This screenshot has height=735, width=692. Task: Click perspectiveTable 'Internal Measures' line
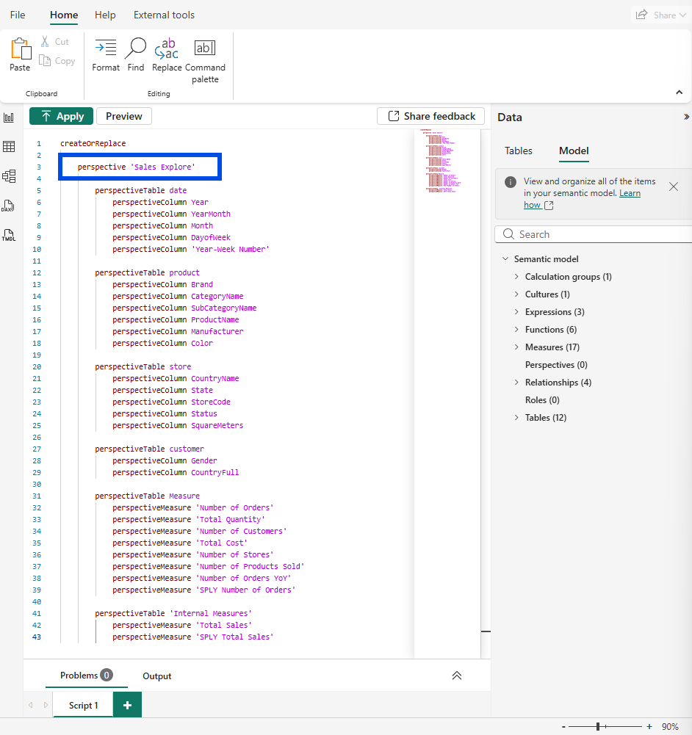173,613
